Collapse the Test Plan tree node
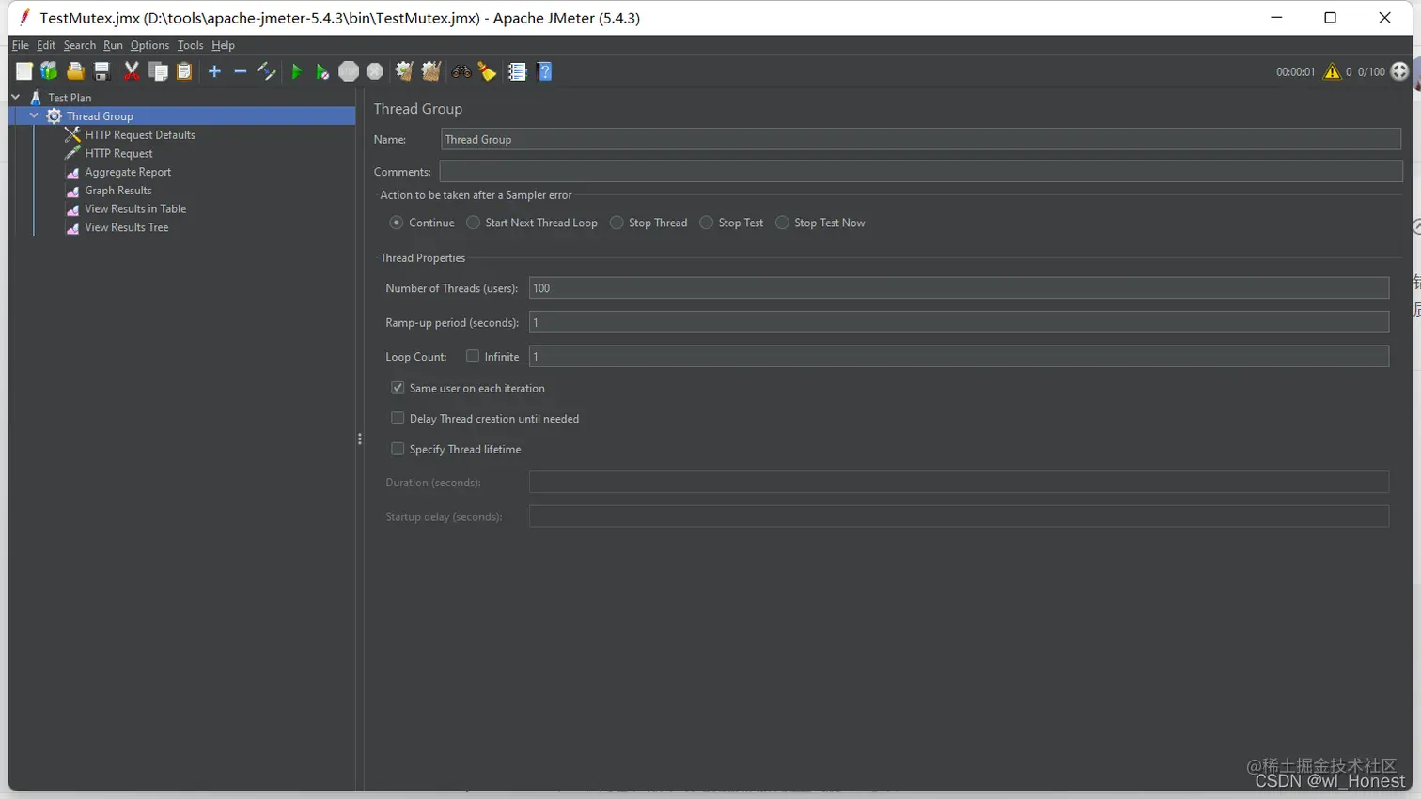Viewport: 1421px width, 799px height. tap(16, 97)
